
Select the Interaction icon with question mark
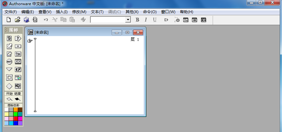pyautogui.click(x=18, y=38)
